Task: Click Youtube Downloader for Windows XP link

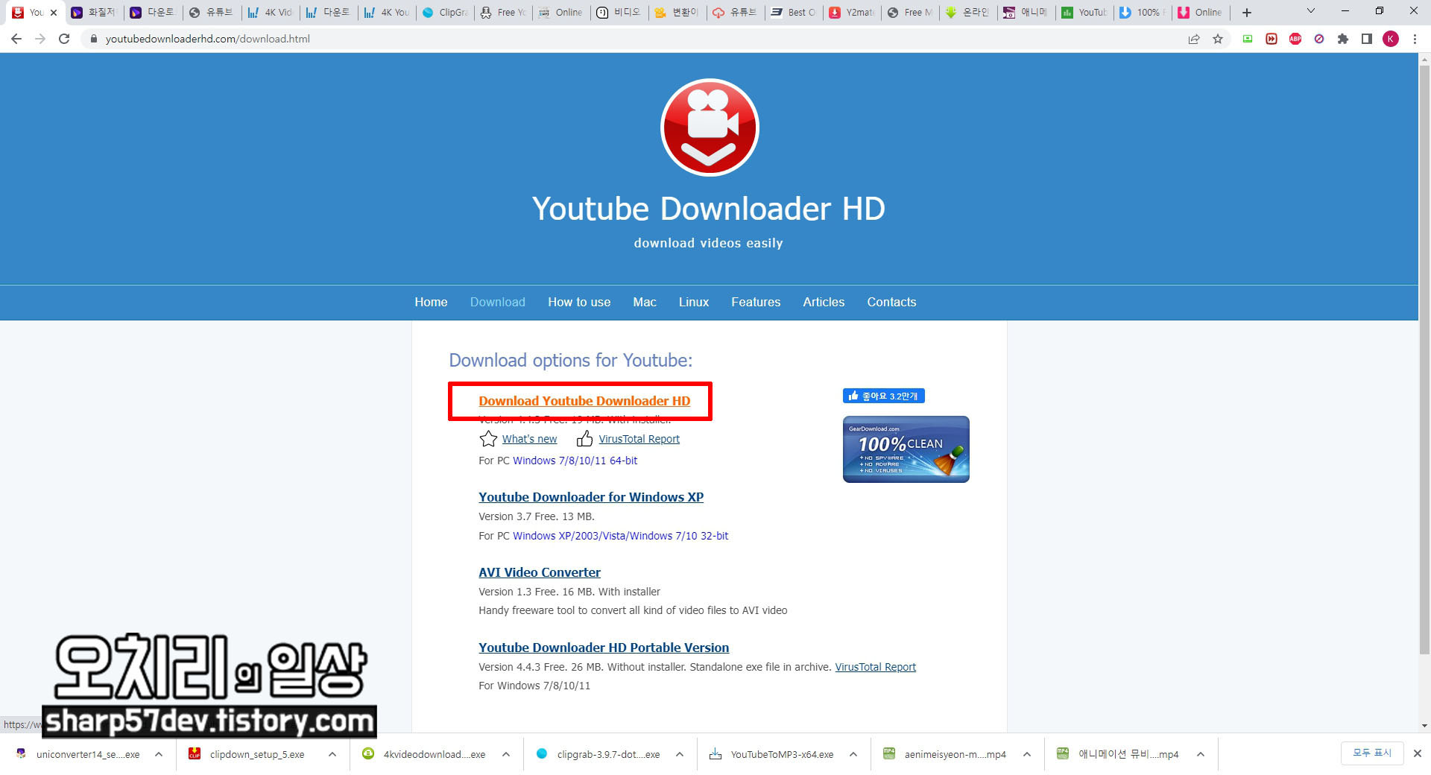Action: click(x=591, y=497)
